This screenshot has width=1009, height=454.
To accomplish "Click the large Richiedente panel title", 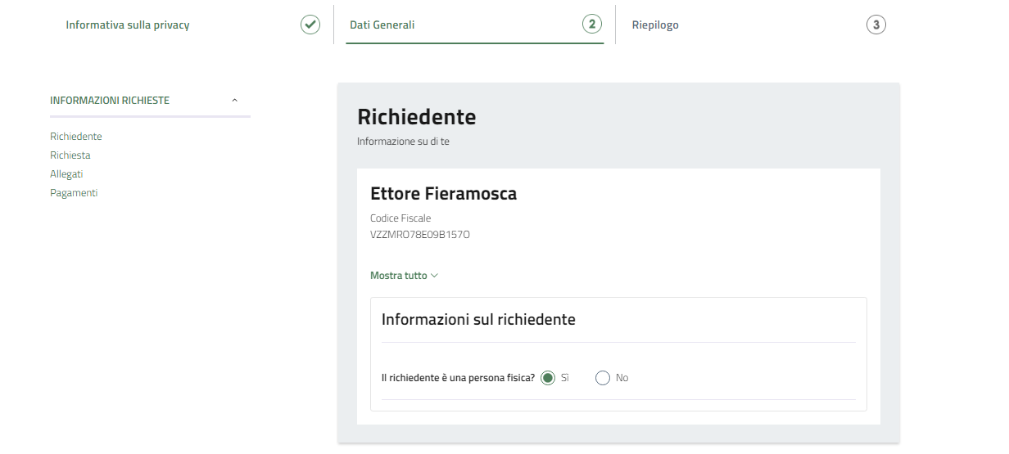I will pos(416,117).
